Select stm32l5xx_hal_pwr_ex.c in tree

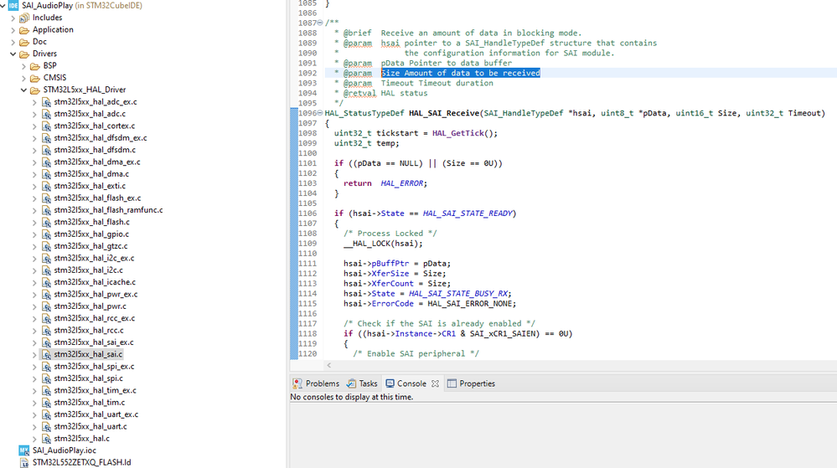(x=96, y=294)
